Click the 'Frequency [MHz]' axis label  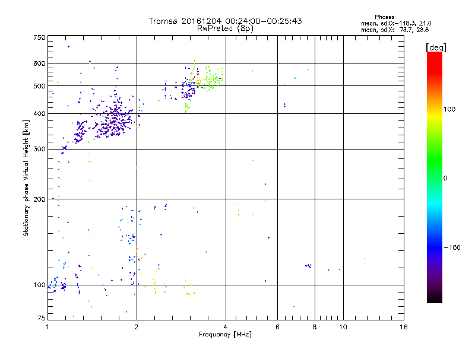click(x=225, y=335)
